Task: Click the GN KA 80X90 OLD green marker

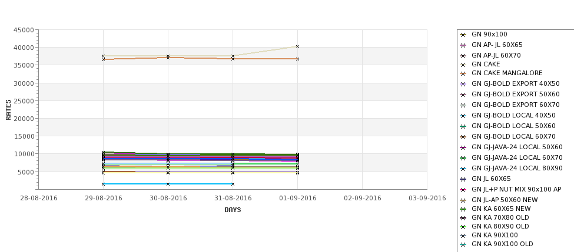Action: 463,227
